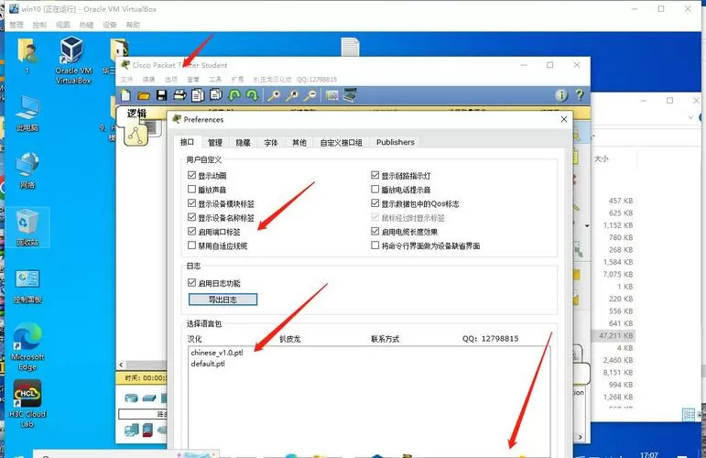Toggle the 显示动画 checkbox

click(191, 175)
